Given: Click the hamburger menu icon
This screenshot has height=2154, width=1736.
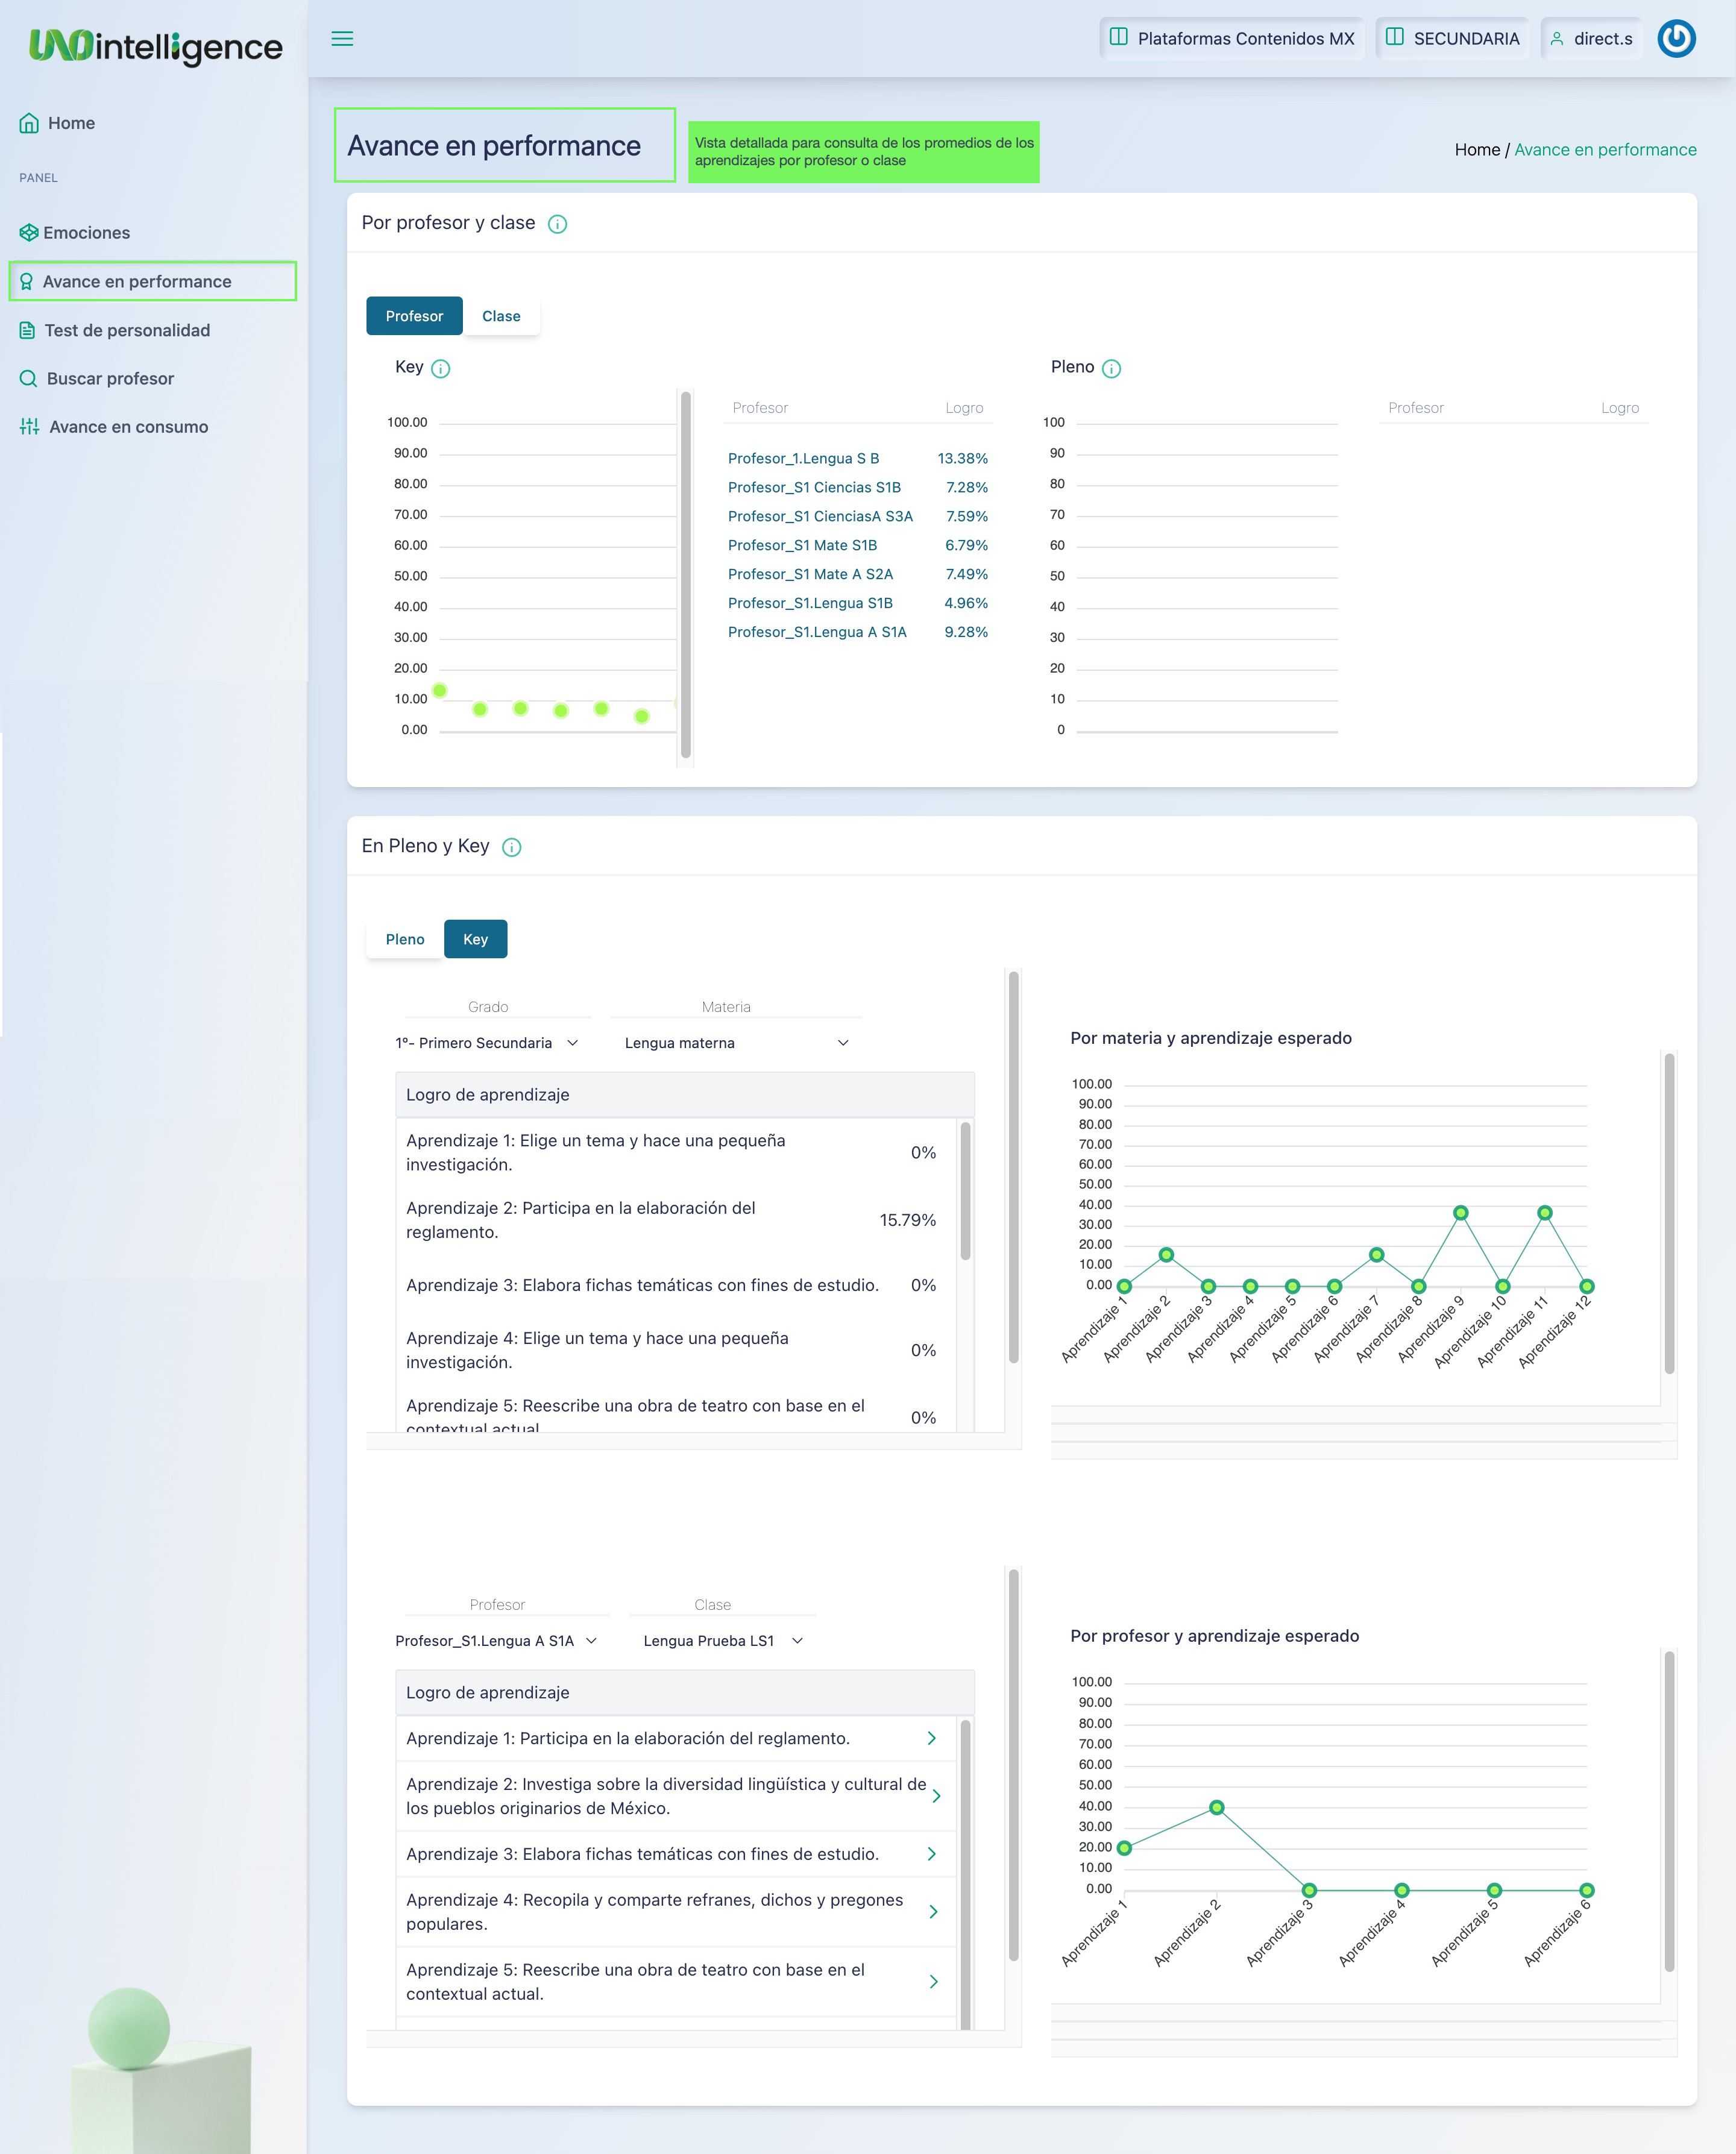Looking at the screenshot, I should [x=342, y=39].
